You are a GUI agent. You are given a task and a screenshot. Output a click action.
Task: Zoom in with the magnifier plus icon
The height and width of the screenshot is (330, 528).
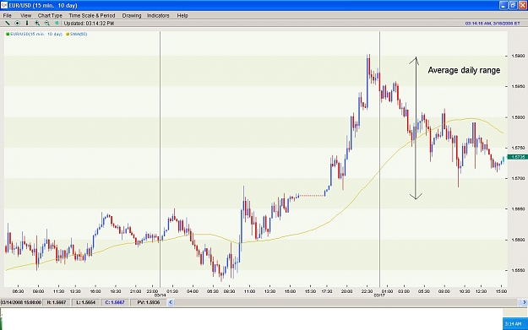pyautogui.click(x=37, y=24)
